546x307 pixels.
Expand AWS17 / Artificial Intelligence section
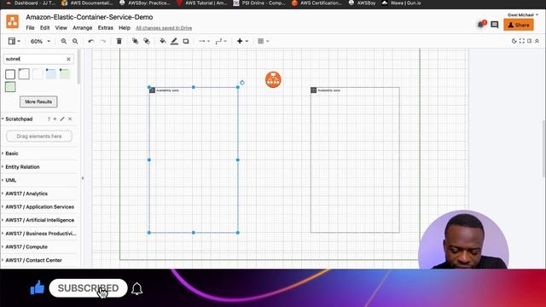[x=40, y=220]
